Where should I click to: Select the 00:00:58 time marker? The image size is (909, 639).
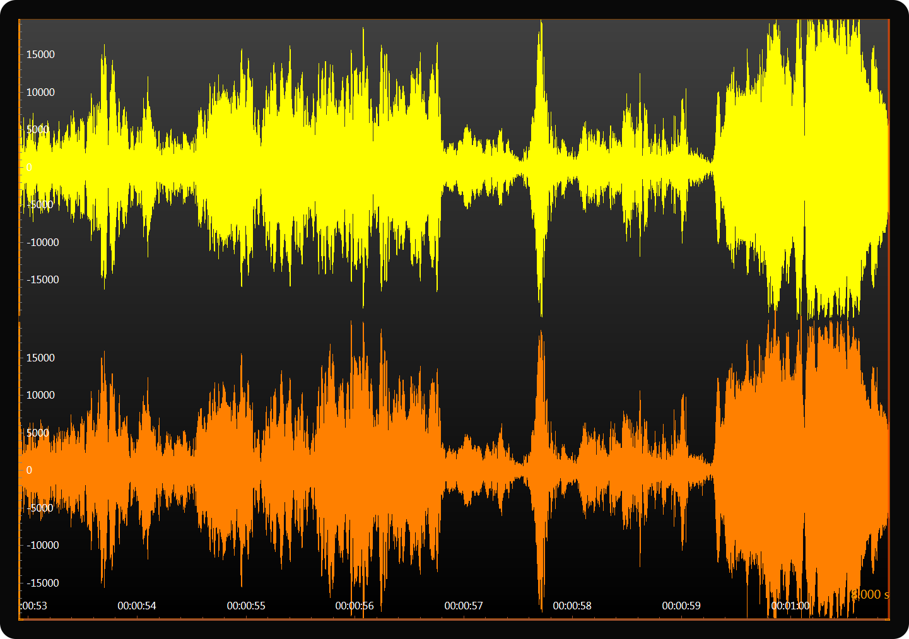point(572,606)
